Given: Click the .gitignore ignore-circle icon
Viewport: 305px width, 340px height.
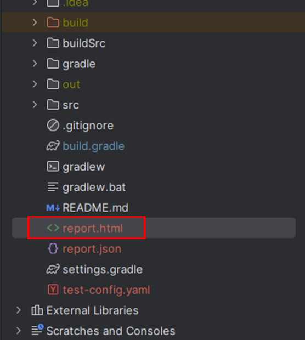Looking at the screenshot, I should tap(53, 125).
